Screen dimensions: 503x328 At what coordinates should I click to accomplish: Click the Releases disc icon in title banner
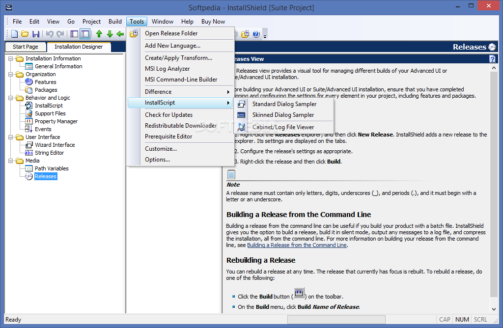click(x=492, y=47)
